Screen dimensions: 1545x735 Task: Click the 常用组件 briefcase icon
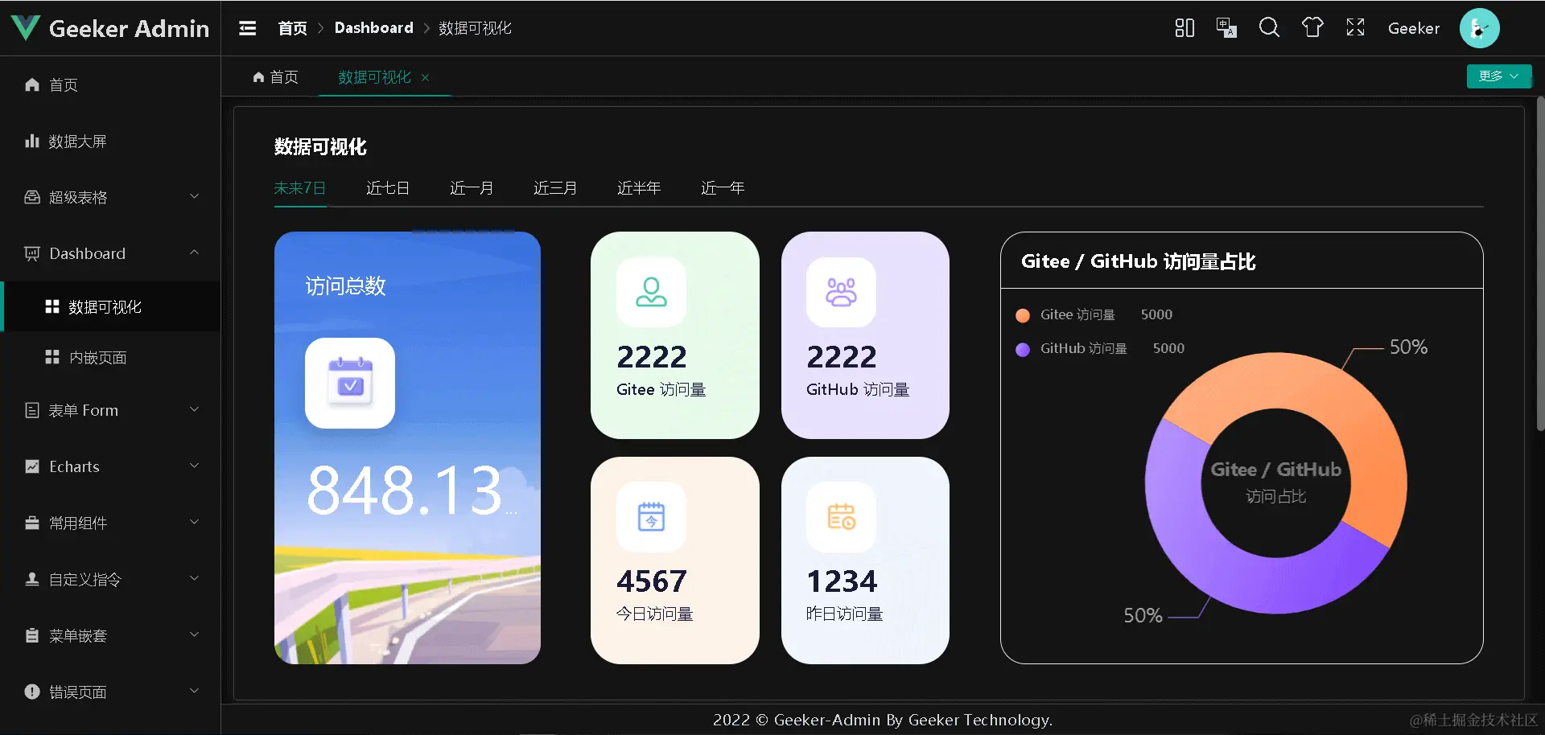pyautogui.click(x=32, y=523)
